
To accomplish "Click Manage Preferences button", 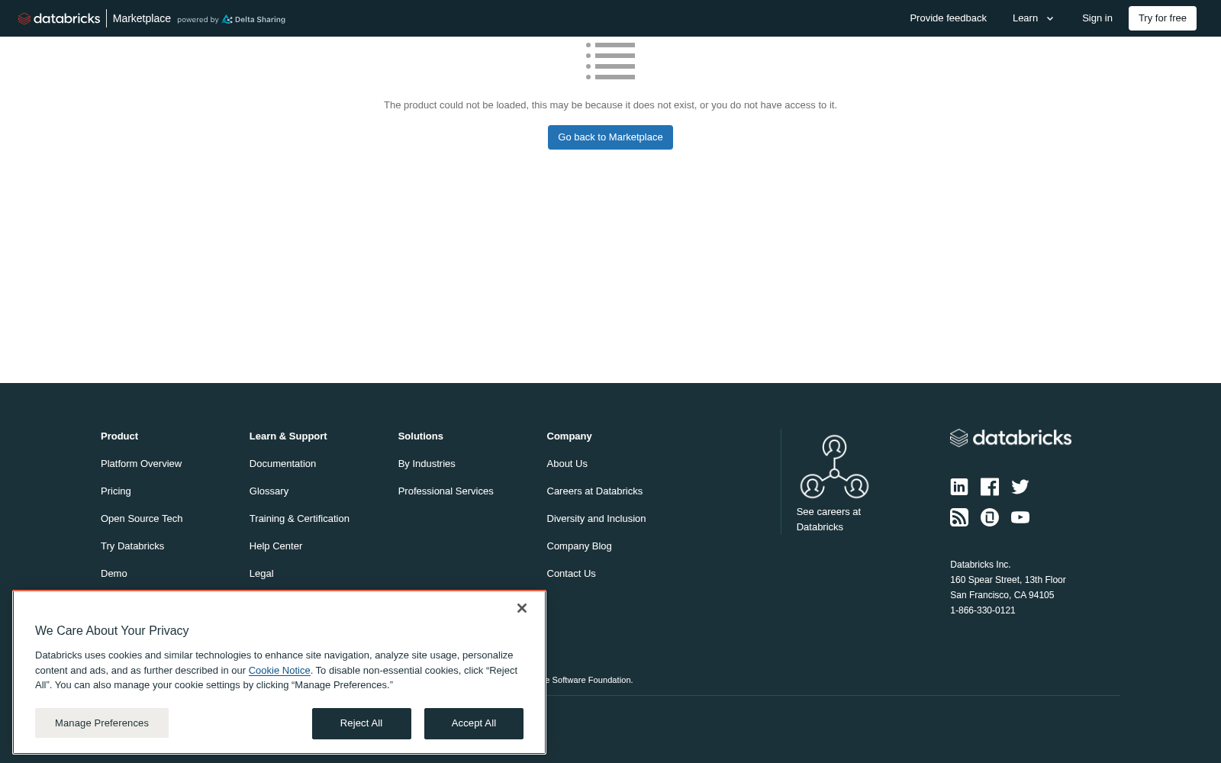I will [101, 723].
